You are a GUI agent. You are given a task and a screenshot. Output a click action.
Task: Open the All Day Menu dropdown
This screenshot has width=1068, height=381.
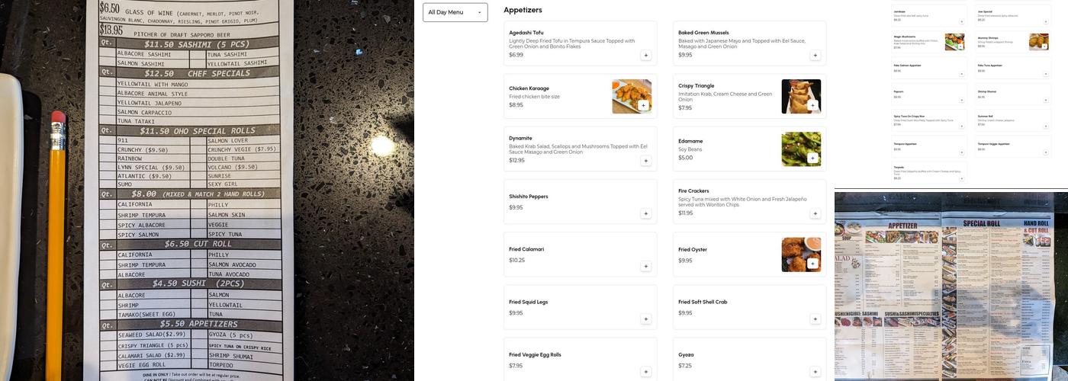click(x=455, y=12)
